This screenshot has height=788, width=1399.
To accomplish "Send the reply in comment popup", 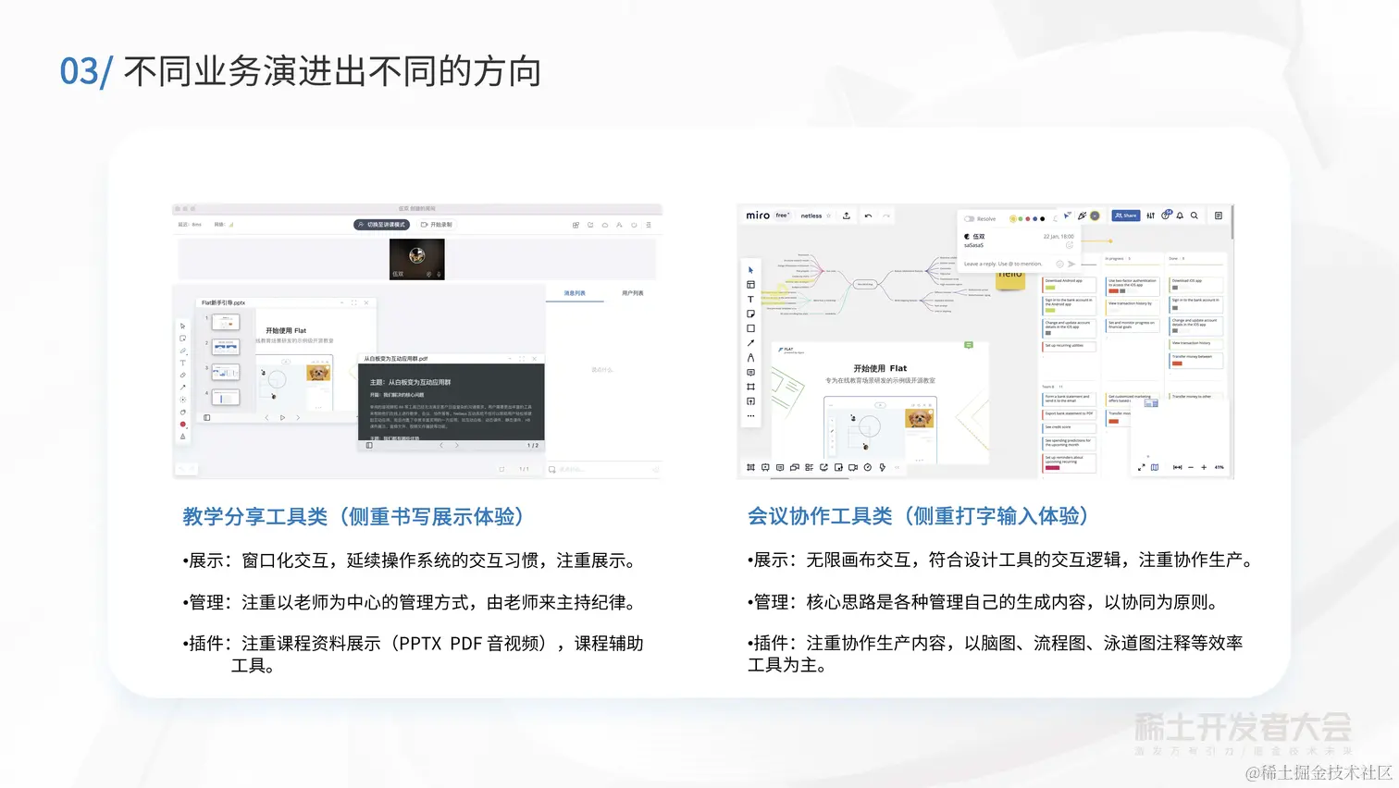I will pos(1071,264).
